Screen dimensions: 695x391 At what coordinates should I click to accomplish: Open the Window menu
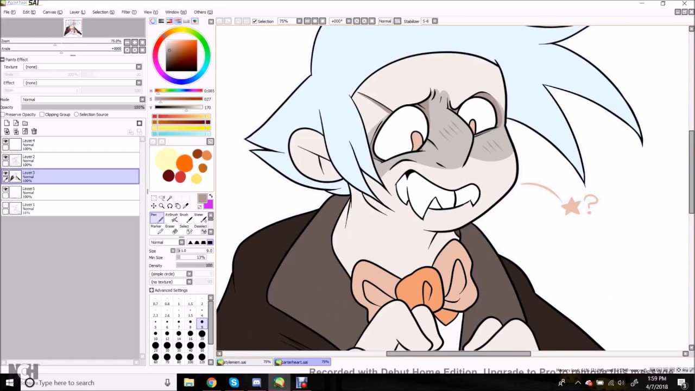[x=175, y=12]
